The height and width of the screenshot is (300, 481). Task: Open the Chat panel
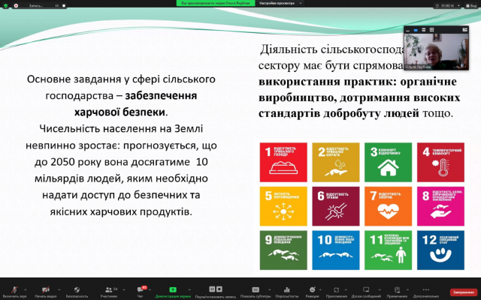tap(141, 289)
